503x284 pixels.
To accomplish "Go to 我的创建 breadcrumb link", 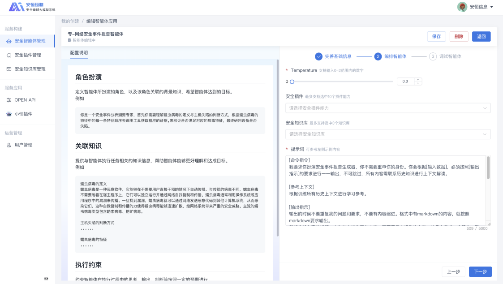I will pyautogui.click(x=70, y=21).
